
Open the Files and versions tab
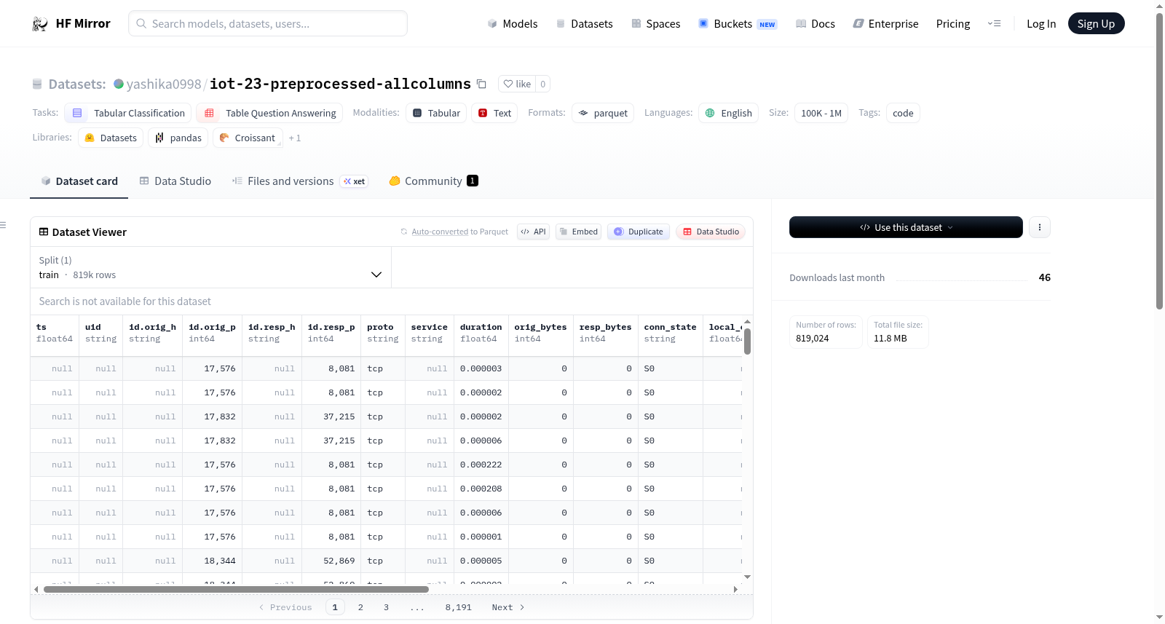coord(299,181)
